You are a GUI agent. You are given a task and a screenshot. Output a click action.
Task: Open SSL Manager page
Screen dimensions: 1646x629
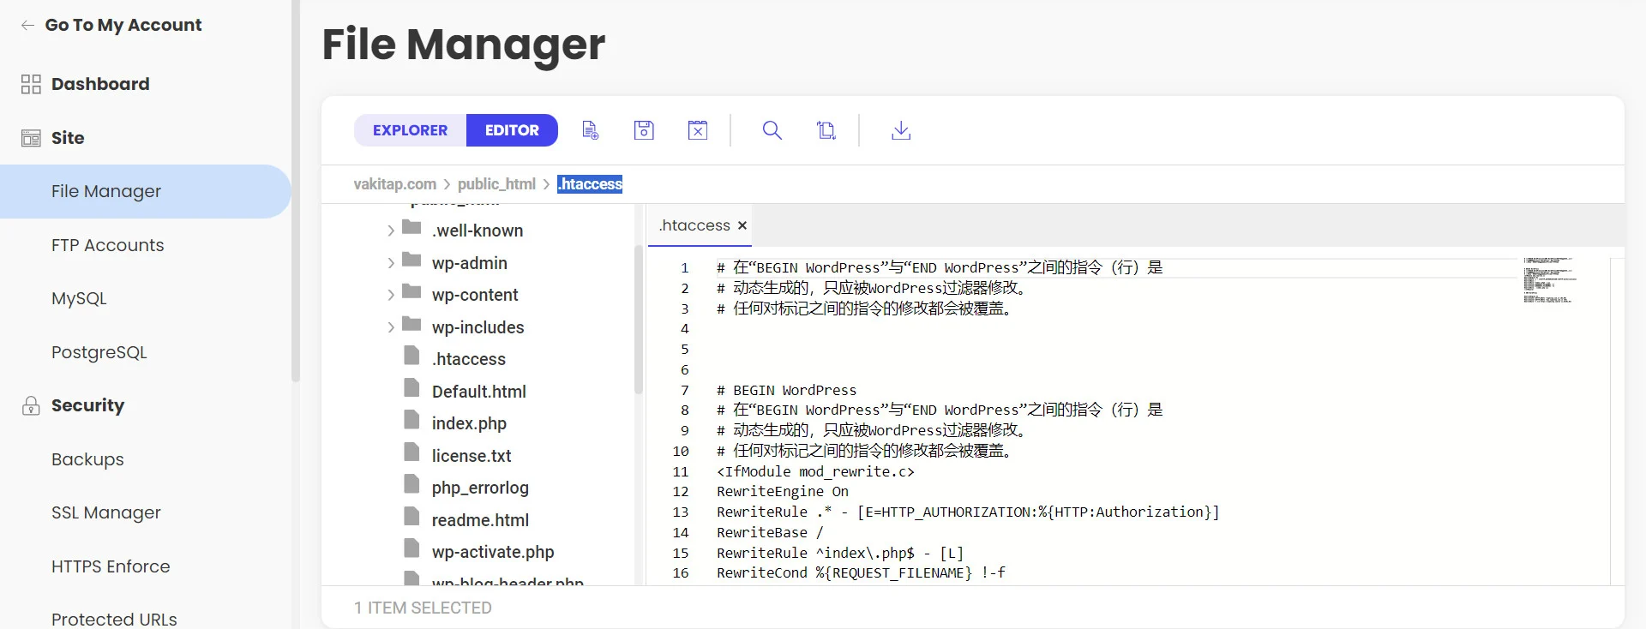[105, 512]
